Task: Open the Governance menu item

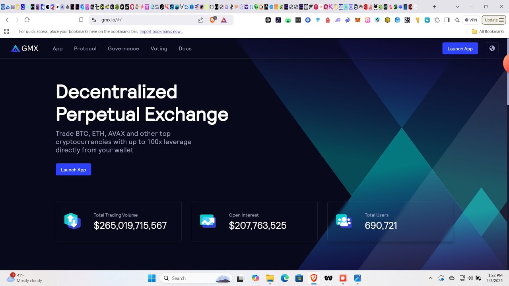Action: [123, 48]
